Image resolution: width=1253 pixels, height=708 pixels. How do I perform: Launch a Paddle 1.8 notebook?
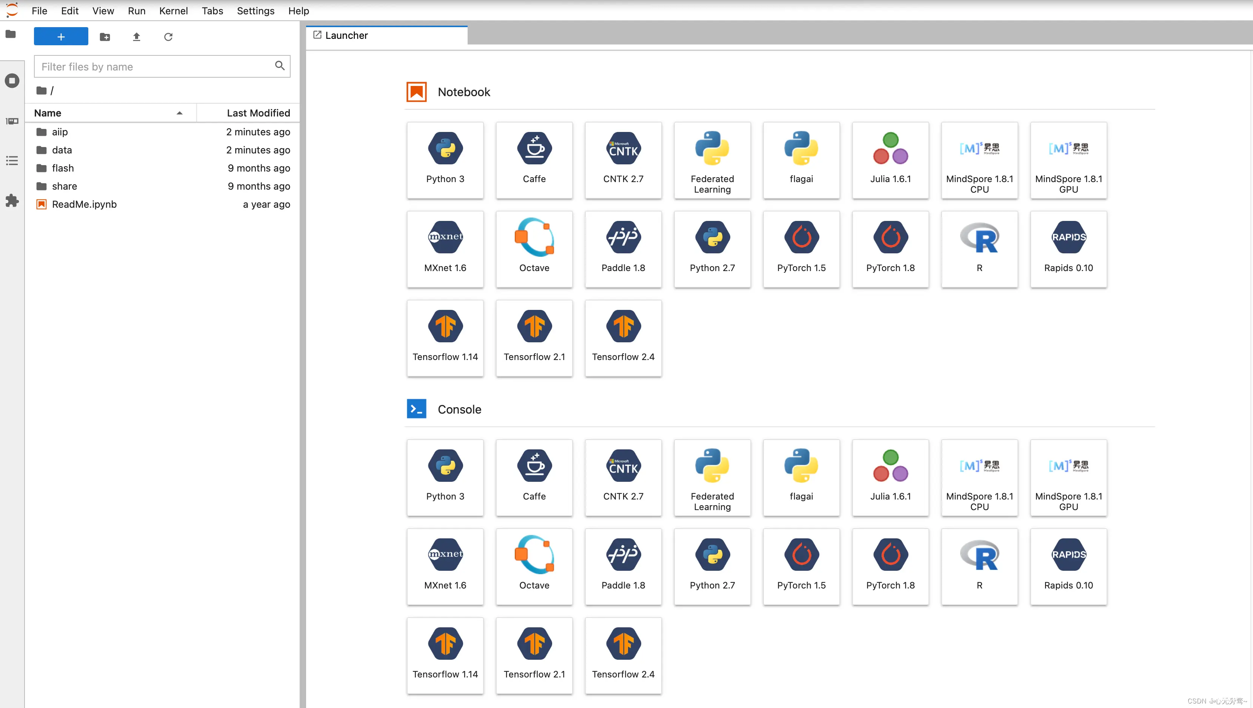[x=623, y=249]
